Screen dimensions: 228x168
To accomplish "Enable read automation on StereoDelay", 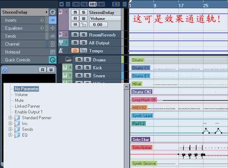I will coord(75,19).
